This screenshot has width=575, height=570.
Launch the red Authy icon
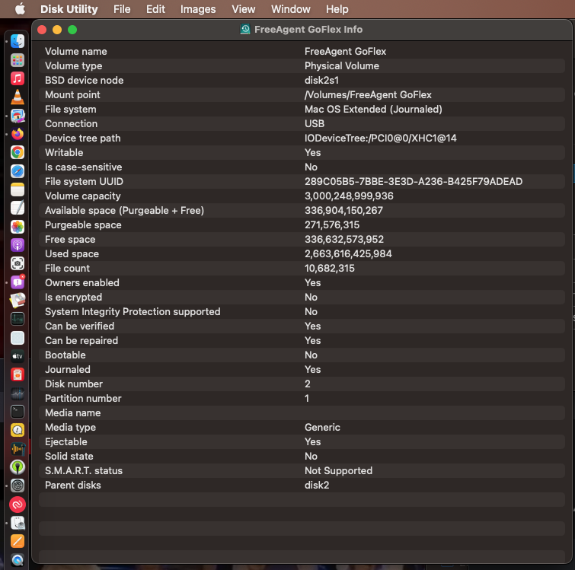[x=18, y=505]
